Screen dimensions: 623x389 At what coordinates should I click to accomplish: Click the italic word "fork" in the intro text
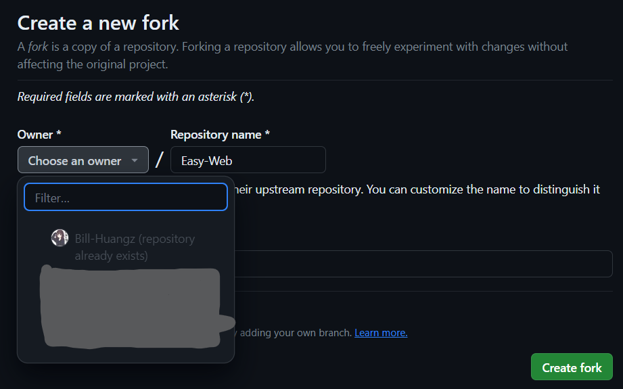pyautogui.click(x=38, y=47)
